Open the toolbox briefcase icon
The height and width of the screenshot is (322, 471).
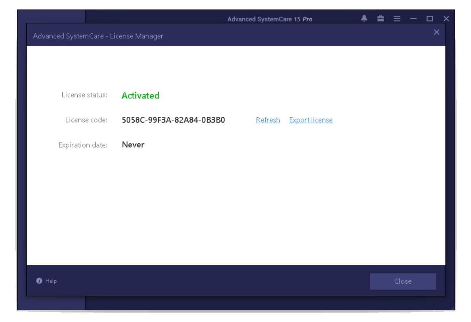[x=381, y=19]
